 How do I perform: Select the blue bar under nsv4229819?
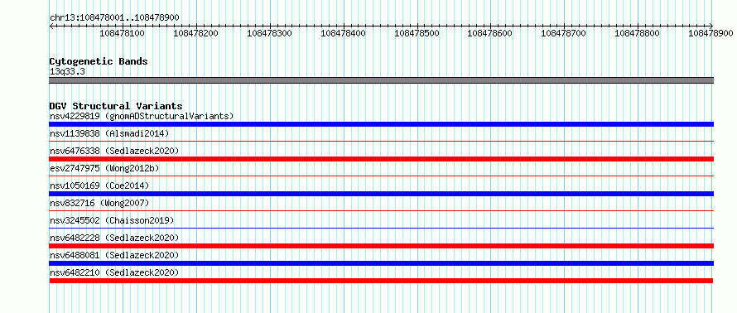pos(381,124)
